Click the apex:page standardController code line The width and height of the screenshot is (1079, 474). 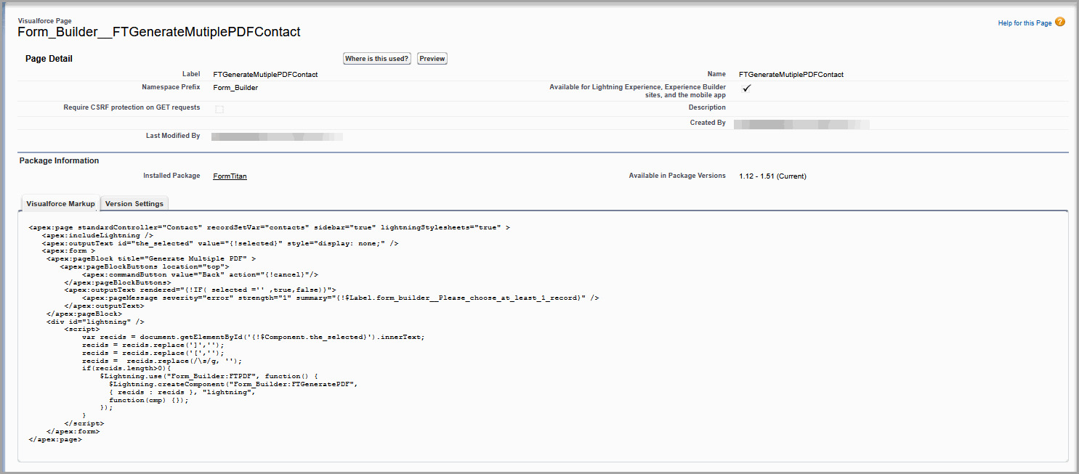(270, 227)
